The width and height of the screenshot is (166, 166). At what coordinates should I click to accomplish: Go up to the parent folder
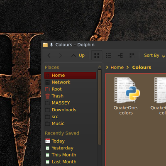[78, 56]
